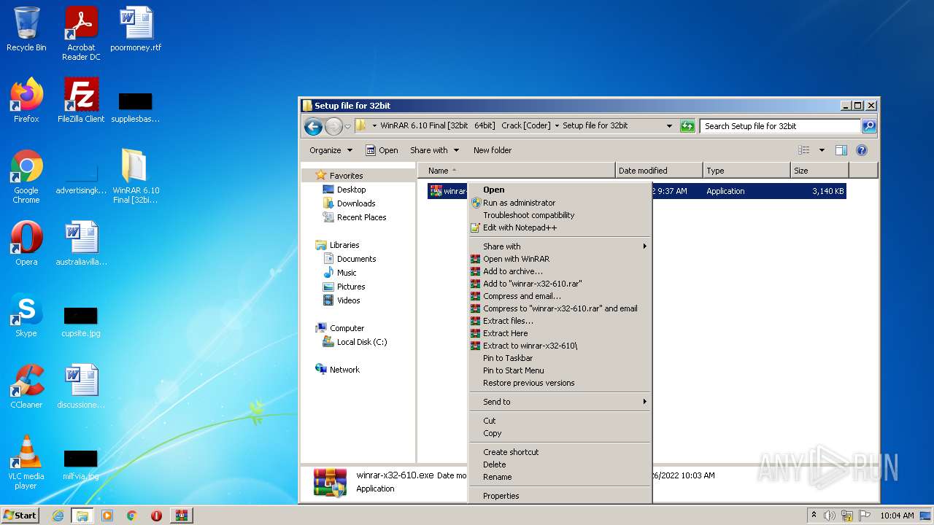
Task: Click the taskbar clock showing 10:04 AM
Action: coord(897,516)
